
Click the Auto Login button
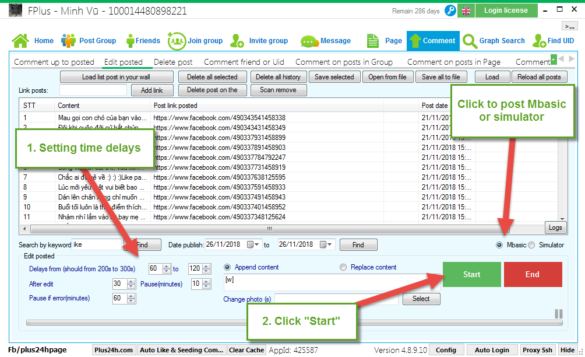pos(492,350)
